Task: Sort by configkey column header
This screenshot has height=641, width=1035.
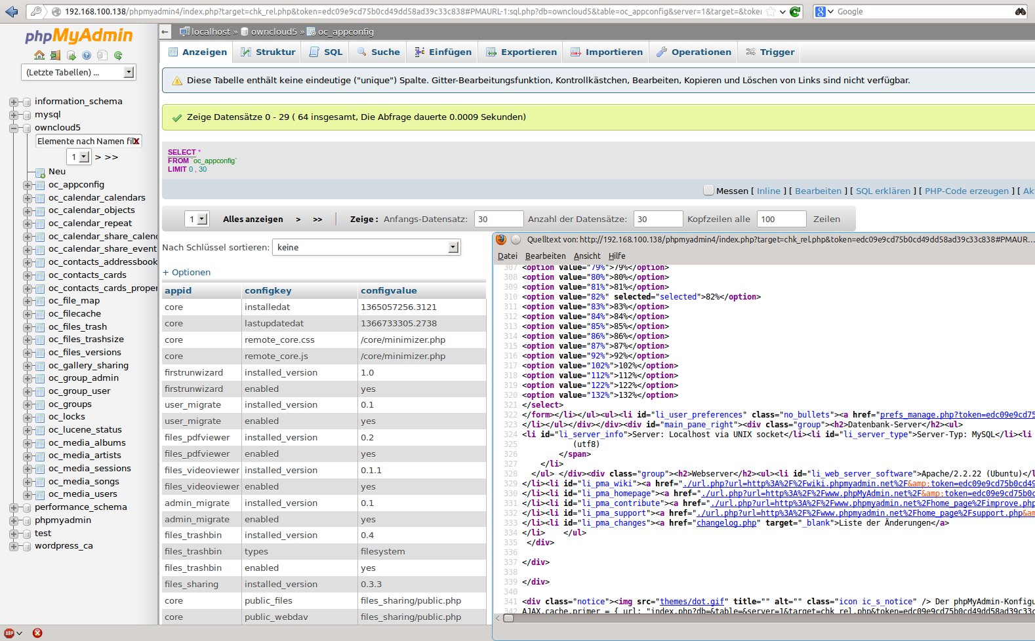Action: [268, 290]
